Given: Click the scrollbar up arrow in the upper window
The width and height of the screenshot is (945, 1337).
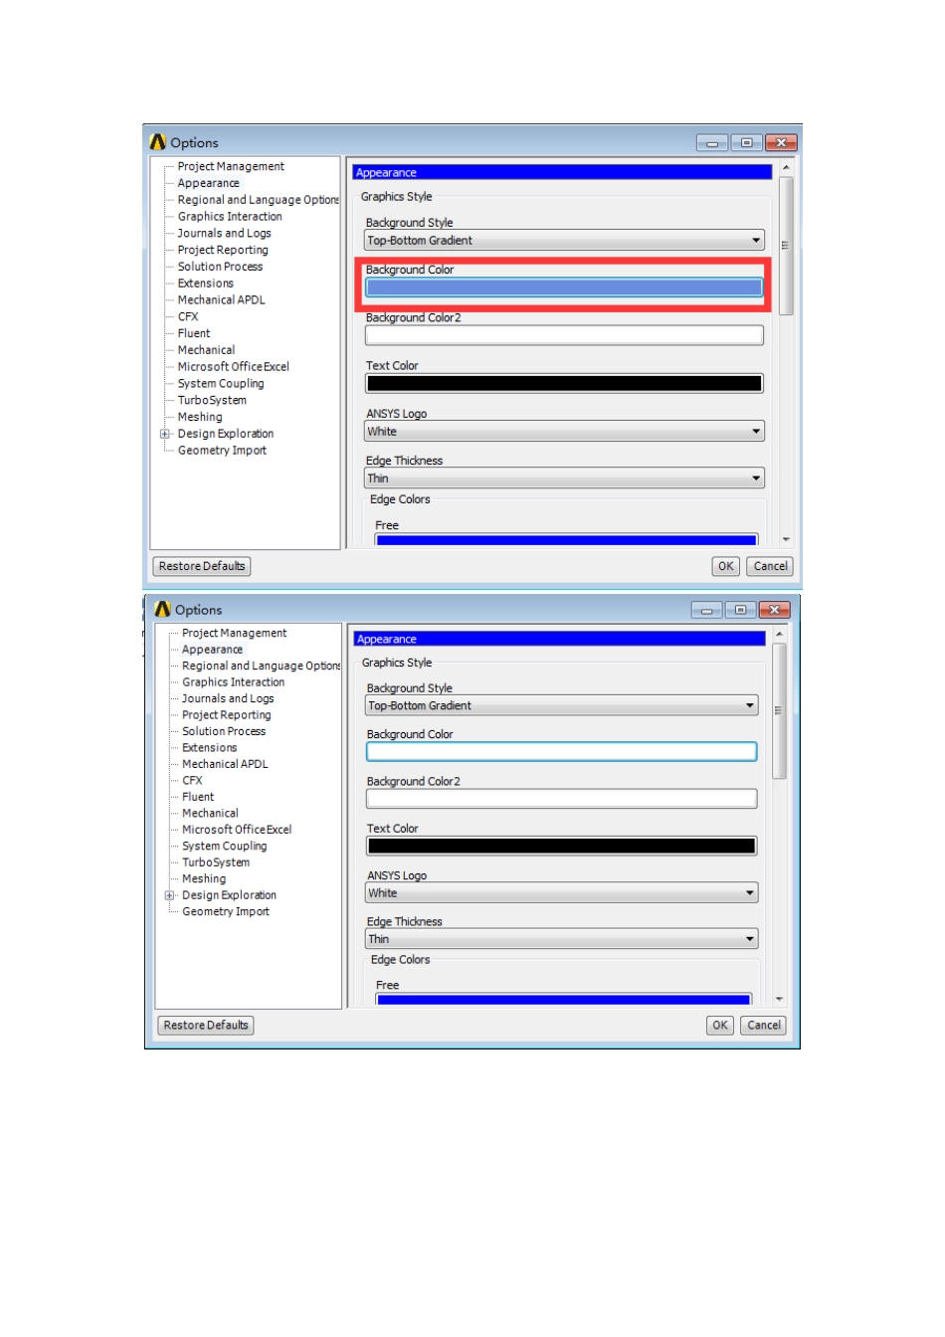Looking at the screenshot, I should 786,167.
